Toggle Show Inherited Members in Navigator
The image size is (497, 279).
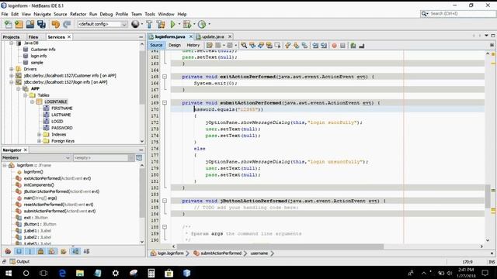pyautogui.click(x=8, y=251)
